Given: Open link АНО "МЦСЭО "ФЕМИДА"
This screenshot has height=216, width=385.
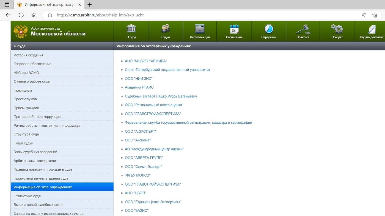Looking at the screenshot, I should (x=146, y=61).
